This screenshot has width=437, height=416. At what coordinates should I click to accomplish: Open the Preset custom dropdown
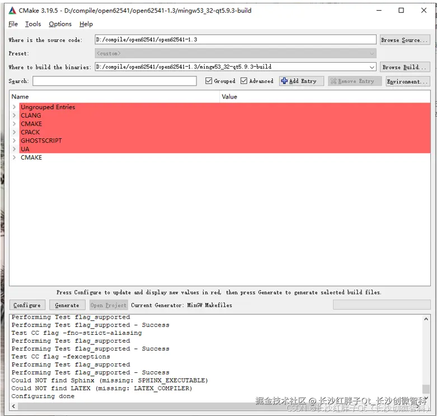[x=372, y=53]
